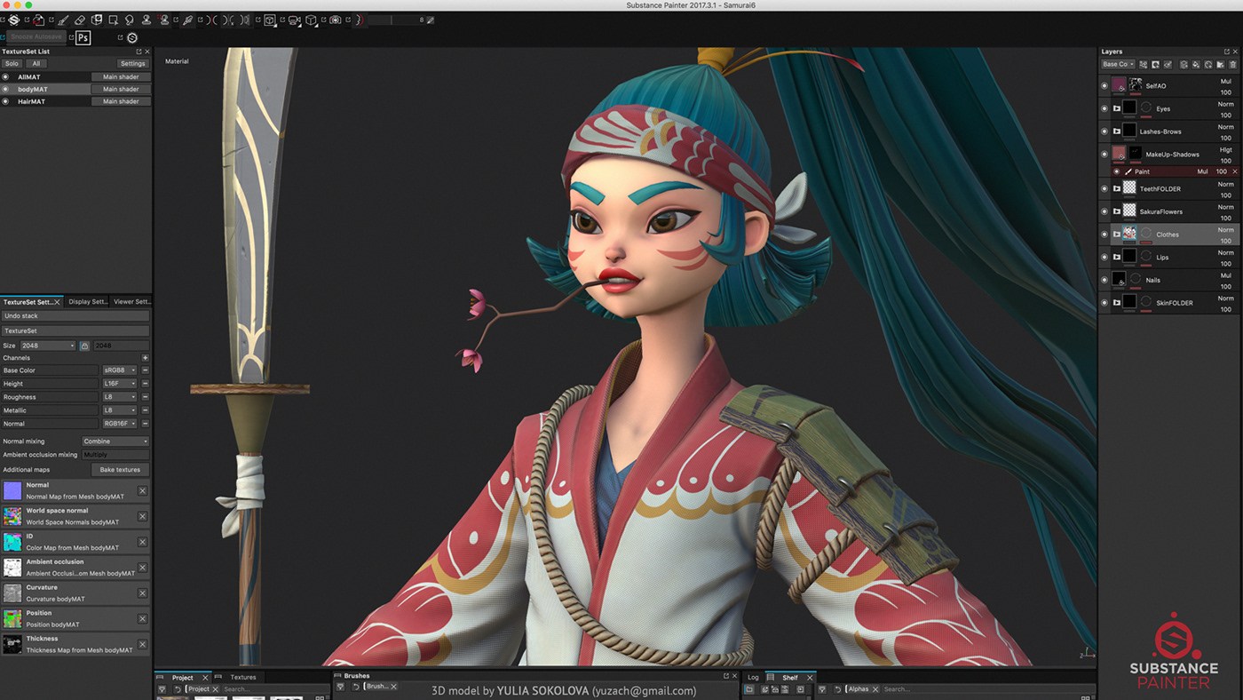Select the Eraser tool
1243x700 pixels.
pyautogui.click(x=80, y=20)
